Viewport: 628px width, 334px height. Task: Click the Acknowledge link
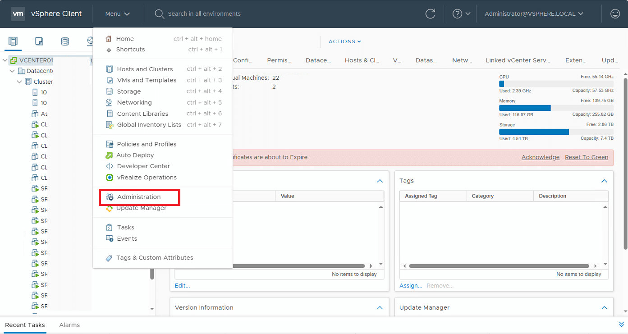click(541, 157)
